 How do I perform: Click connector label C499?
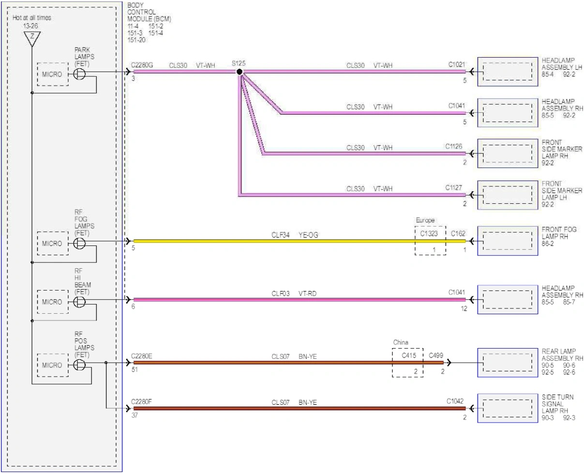[436, 355]
